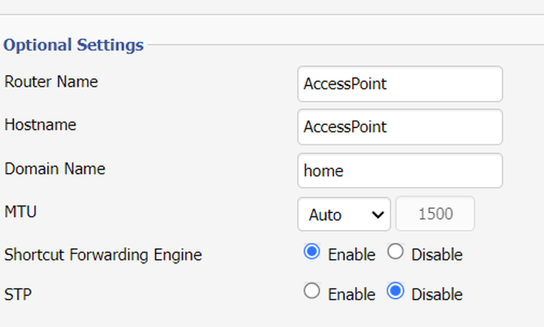Click the MTU value field showing 1500

pos(435,214)
